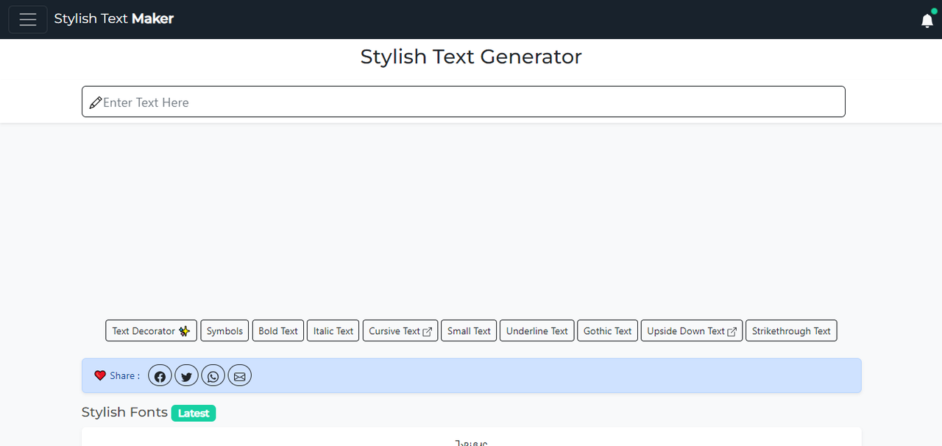Click the Stylish Text Generator heading
This screenshot has height=446, width=942.
[x=471, y=57]
